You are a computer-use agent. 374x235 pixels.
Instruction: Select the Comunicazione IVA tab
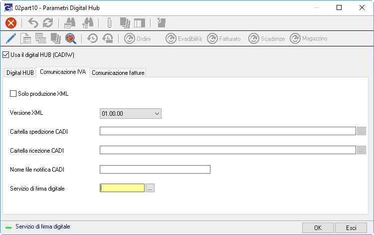pyautogui.click(x=63, y=72)
